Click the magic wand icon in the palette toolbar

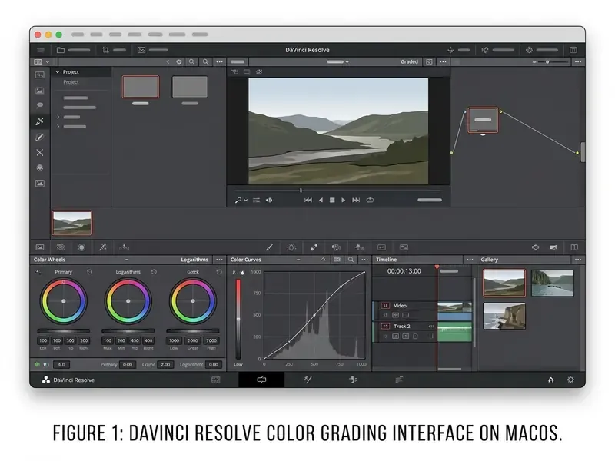tap(103, 247)
